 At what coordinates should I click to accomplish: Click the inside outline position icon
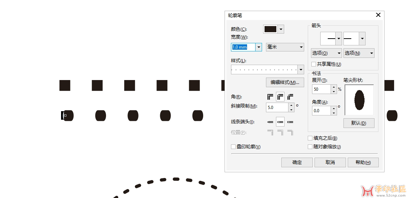coord(290,133)
